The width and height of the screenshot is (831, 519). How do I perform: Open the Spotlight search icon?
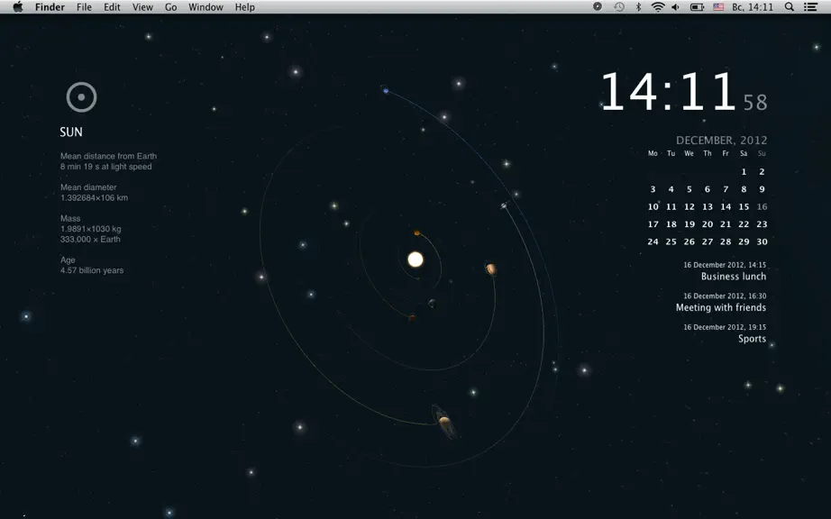tap(790, 7)
